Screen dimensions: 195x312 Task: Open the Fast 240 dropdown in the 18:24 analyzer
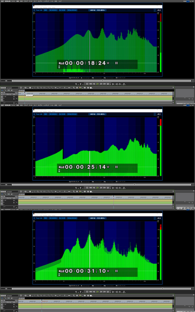point(39,10)
